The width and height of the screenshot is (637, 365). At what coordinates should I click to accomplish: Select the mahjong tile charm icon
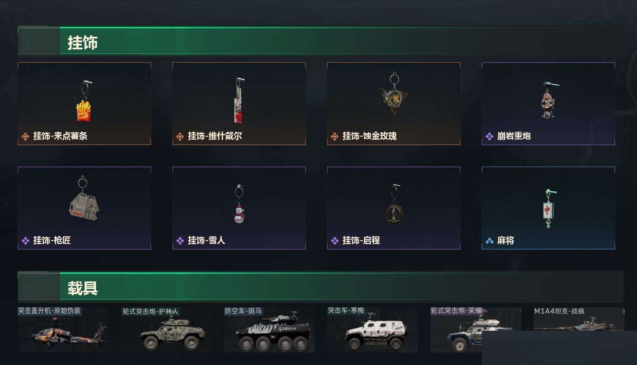[548, 208]
